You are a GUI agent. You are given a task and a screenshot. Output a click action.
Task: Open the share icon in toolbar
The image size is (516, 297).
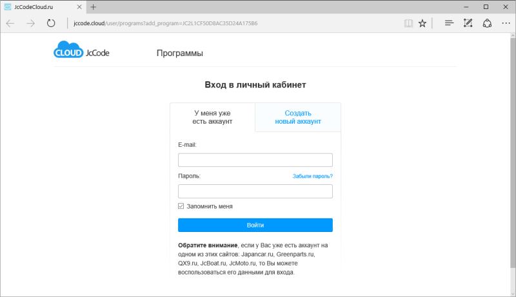487,23
